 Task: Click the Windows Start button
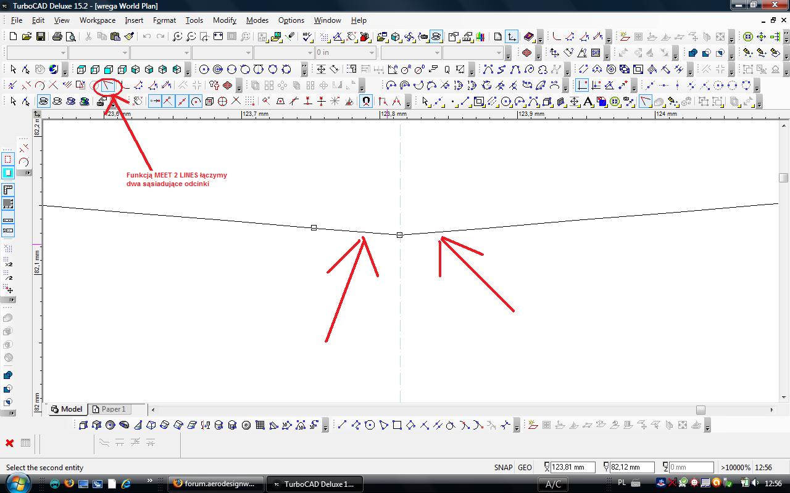coord(19,483)
